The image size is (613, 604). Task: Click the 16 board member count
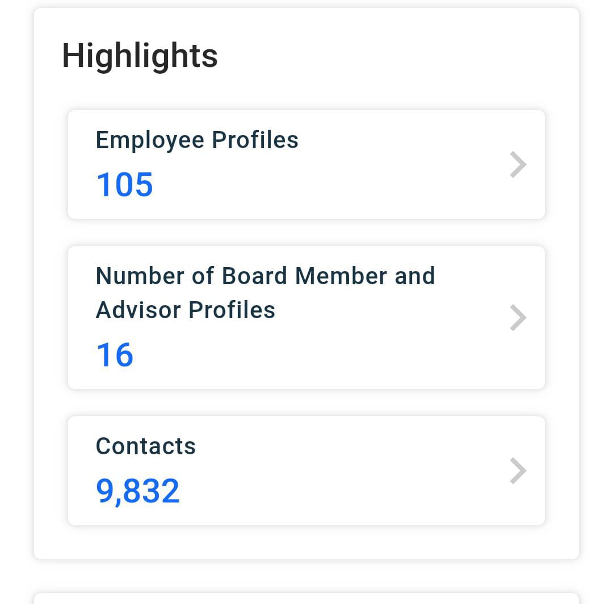click(115, 354)
